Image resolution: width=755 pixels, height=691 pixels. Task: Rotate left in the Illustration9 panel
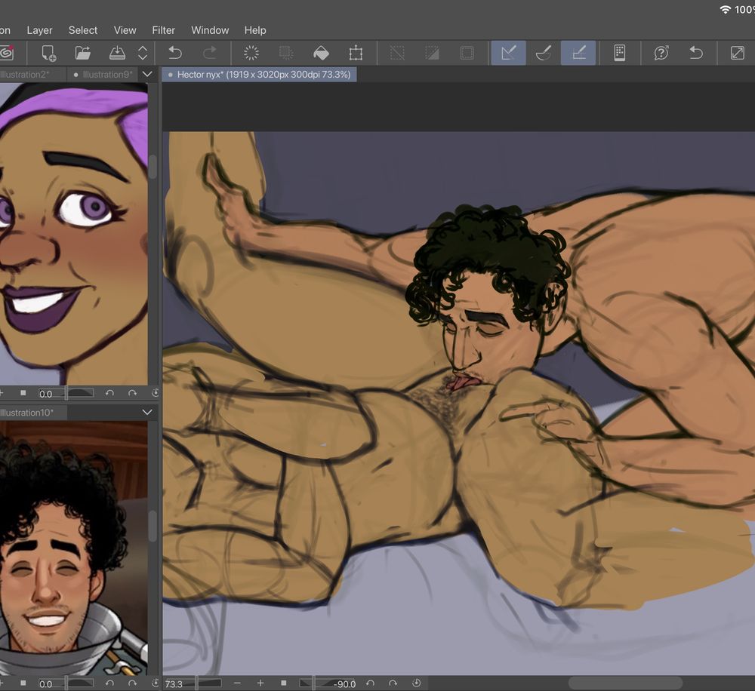pyautogui.click(x=109, y=393)
